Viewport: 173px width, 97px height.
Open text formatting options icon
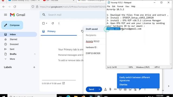pyautogui.click(x=105, y=89)
